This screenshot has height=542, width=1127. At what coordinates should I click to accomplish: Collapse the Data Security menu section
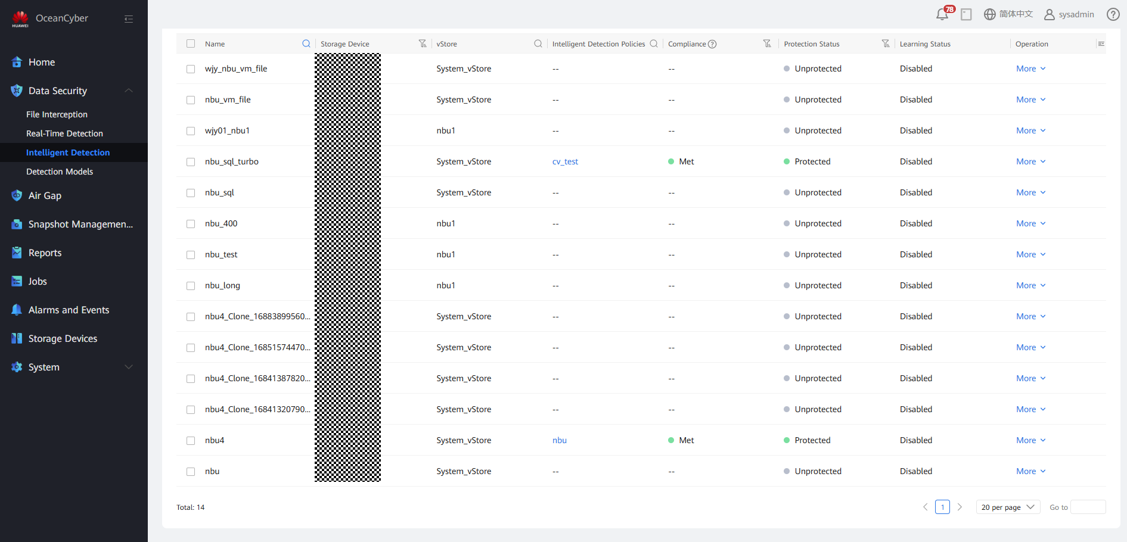(129, 91)
